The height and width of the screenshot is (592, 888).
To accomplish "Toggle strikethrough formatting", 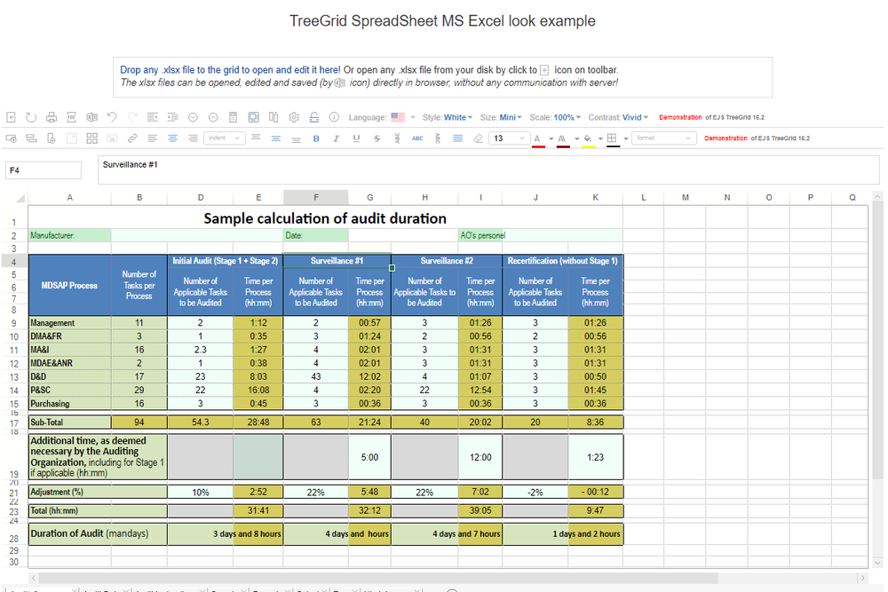I will coord(377,138).
